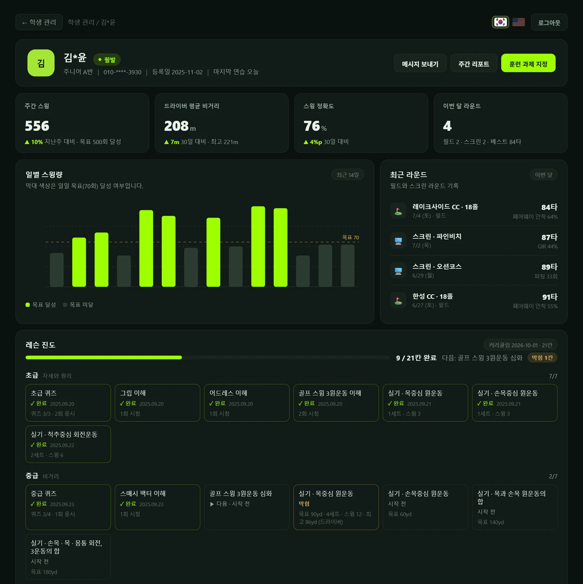The height and width of the screenshot is (584, 583).
Task: Open 주간 리포트
Action: point(474,63)
